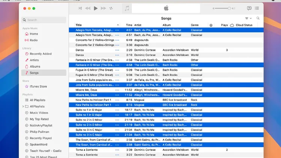Open the Songs sort options dropdown

coord(248,18)
